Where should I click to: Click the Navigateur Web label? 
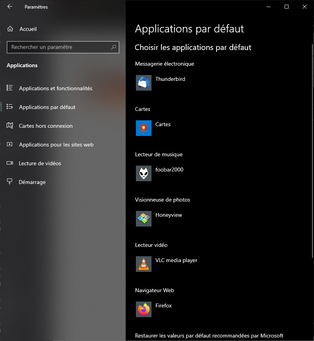coord(154,290)
